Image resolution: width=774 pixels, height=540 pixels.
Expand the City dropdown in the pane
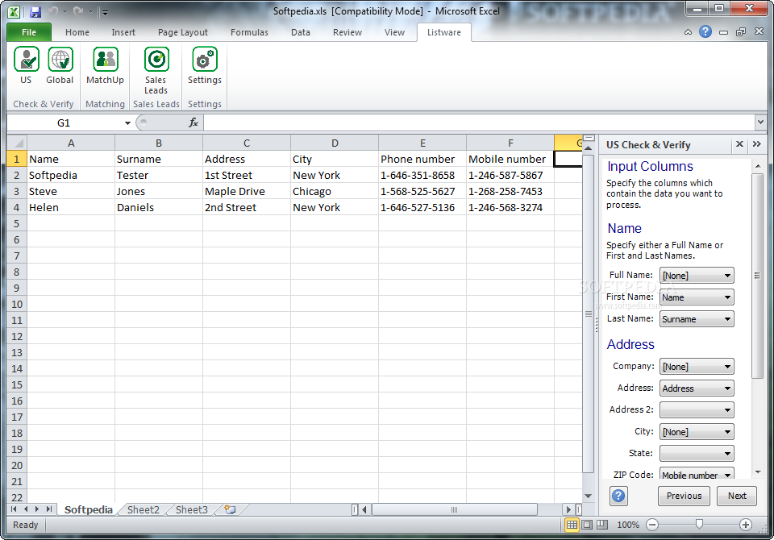727,431
